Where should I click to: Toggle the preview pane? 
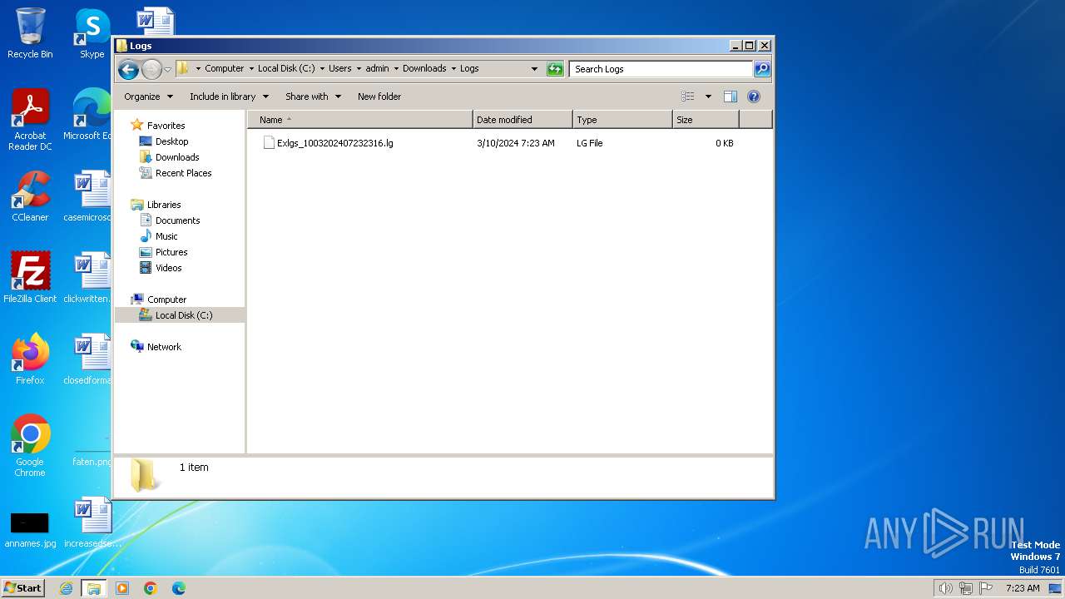coord(731,97)
